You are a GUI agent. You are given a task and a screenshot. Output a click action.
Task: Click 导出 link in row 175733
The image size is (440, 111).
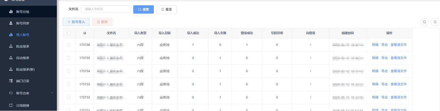tap(384, 84)
